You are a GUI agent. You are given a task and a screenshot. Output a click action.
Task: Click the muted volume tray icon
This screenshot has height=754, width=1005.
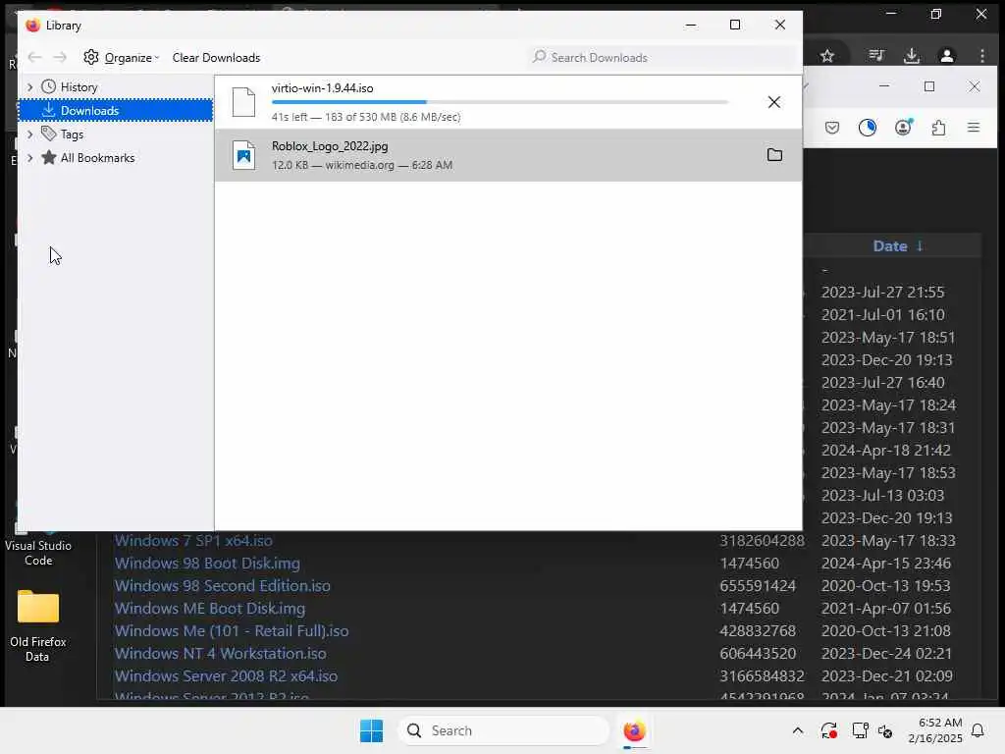point(885,730)
